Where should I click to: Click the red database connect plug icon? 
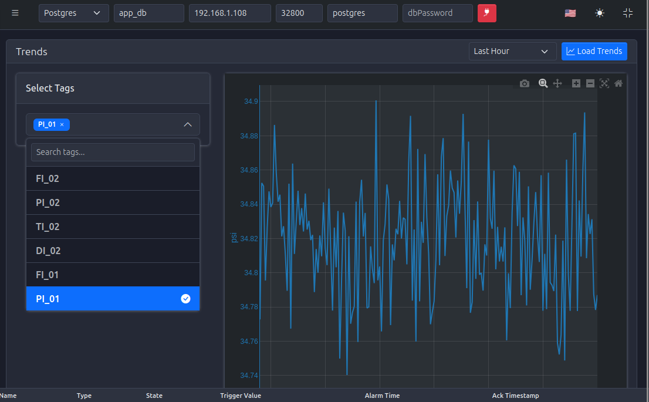click(487, 13)
